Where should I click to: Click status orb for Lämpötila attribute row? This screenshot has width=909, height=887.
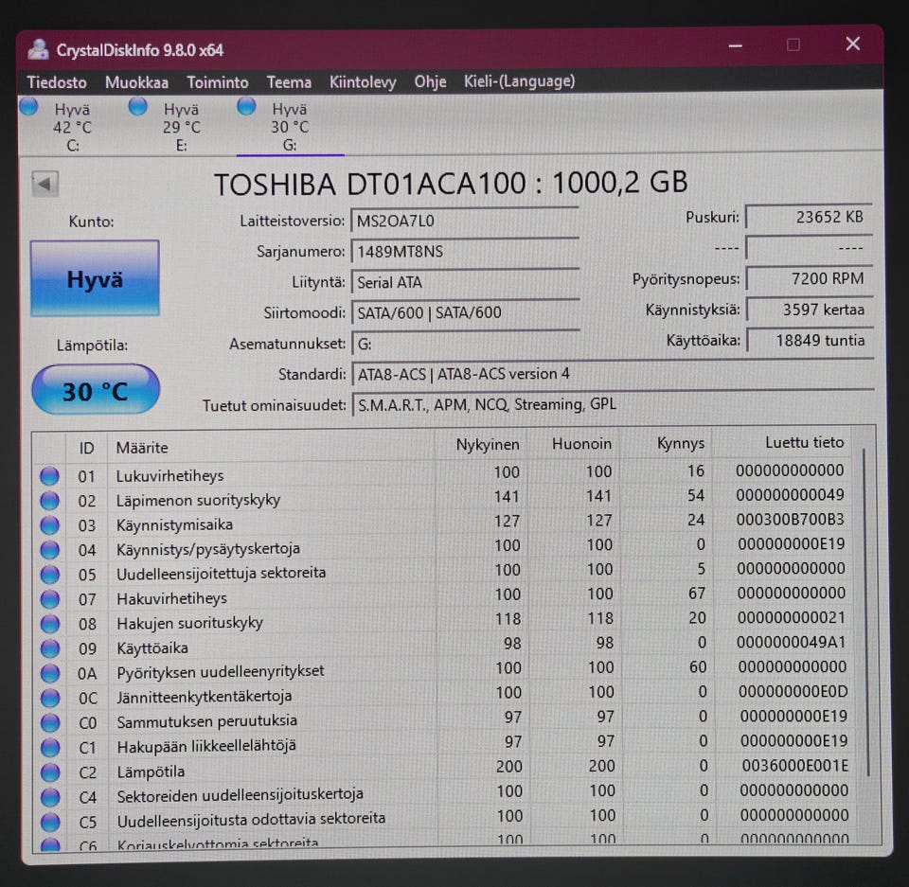[49, 772]
